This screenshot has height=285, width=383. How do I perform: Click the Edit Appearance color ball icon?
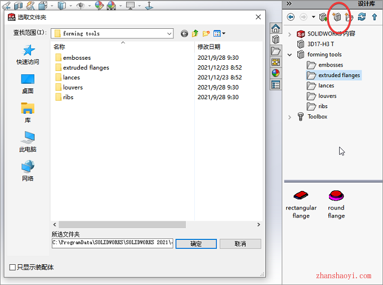99,6
